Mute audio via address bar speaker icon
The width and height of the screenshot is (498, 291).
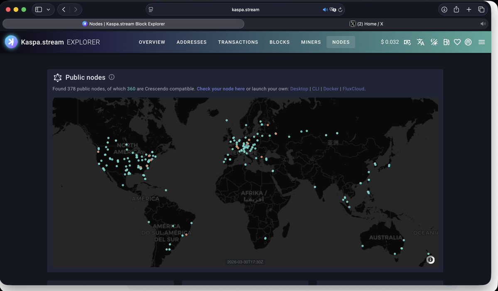tap(325, 10)
